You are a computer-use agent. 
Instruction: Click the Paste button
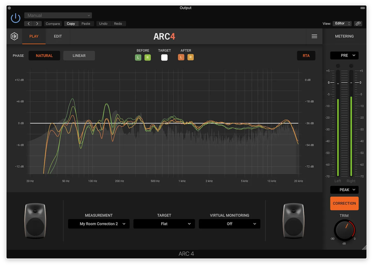(86, 24)
